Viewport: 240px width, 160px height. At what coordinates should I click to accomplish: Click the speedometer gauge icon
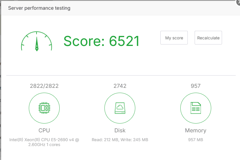pyautogui.click(x=37, y=41)
